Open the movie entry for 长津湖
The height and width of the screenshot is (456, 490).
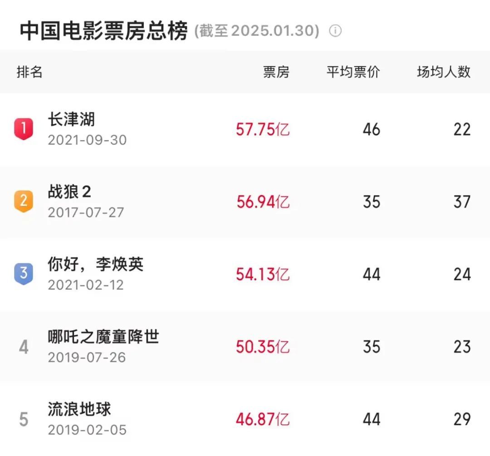tap(70, 120)
